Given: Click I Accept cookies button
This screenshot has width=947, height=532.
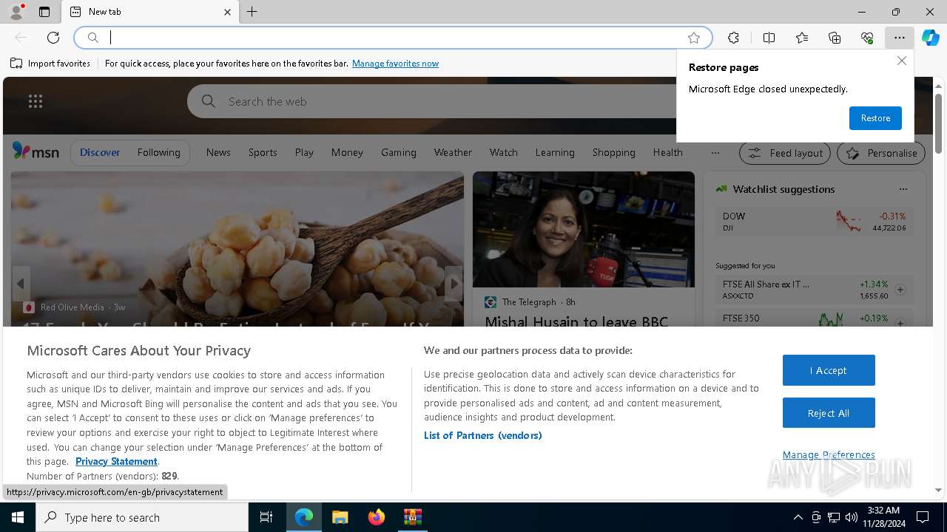Looking at the screenshot, I should 829,370.
